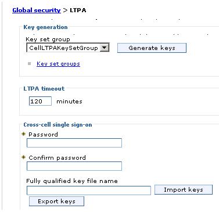Follow the Key set groups link
This screenshot has width=219, height=212.
(58, 64)
